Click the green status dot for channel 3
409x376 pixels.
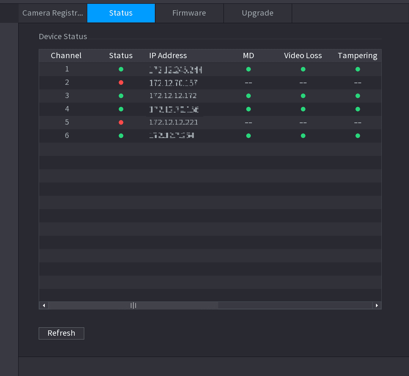121,96
